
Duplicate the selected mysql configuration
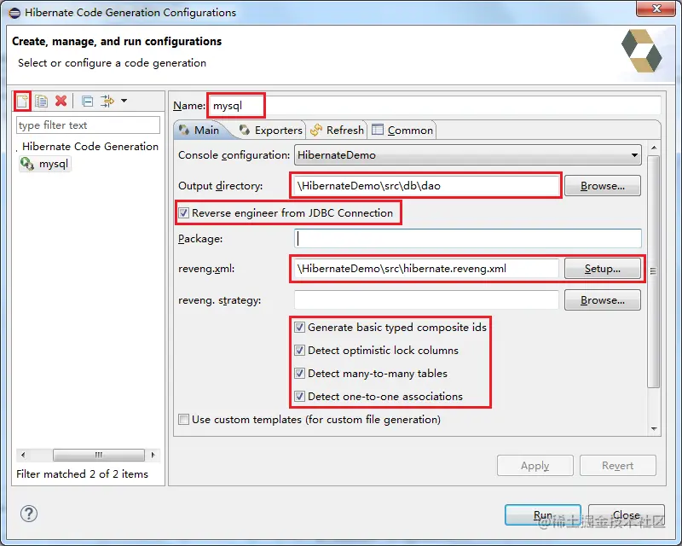(x=41, y=101)
